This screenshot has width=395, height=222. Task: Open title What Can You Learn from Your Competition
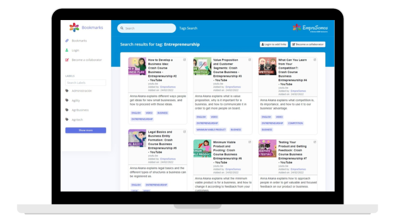(x=293, y=72)
